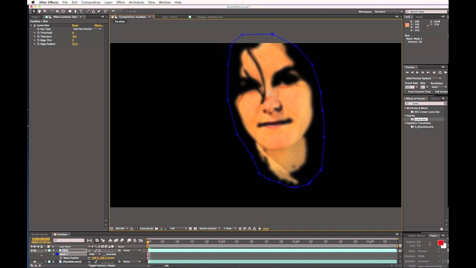Expand the Edge Feather property

(x=35, y=44)
